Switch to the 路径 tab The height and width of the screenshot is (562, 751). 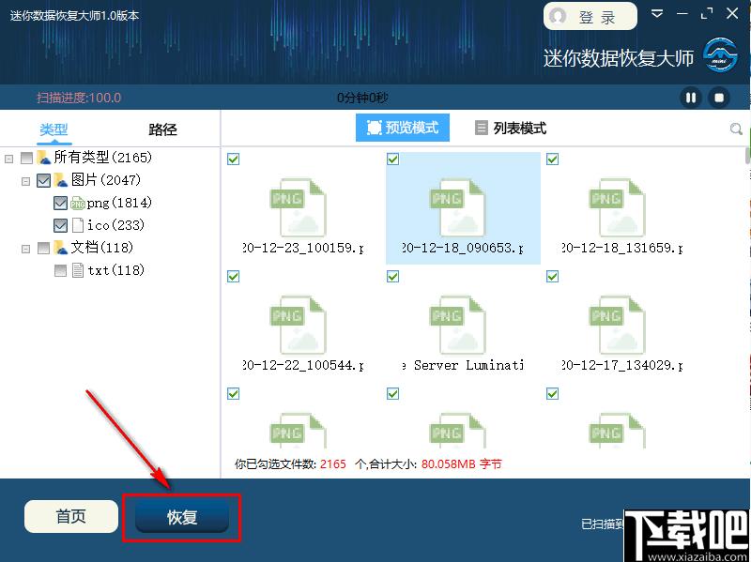point(162,129)
